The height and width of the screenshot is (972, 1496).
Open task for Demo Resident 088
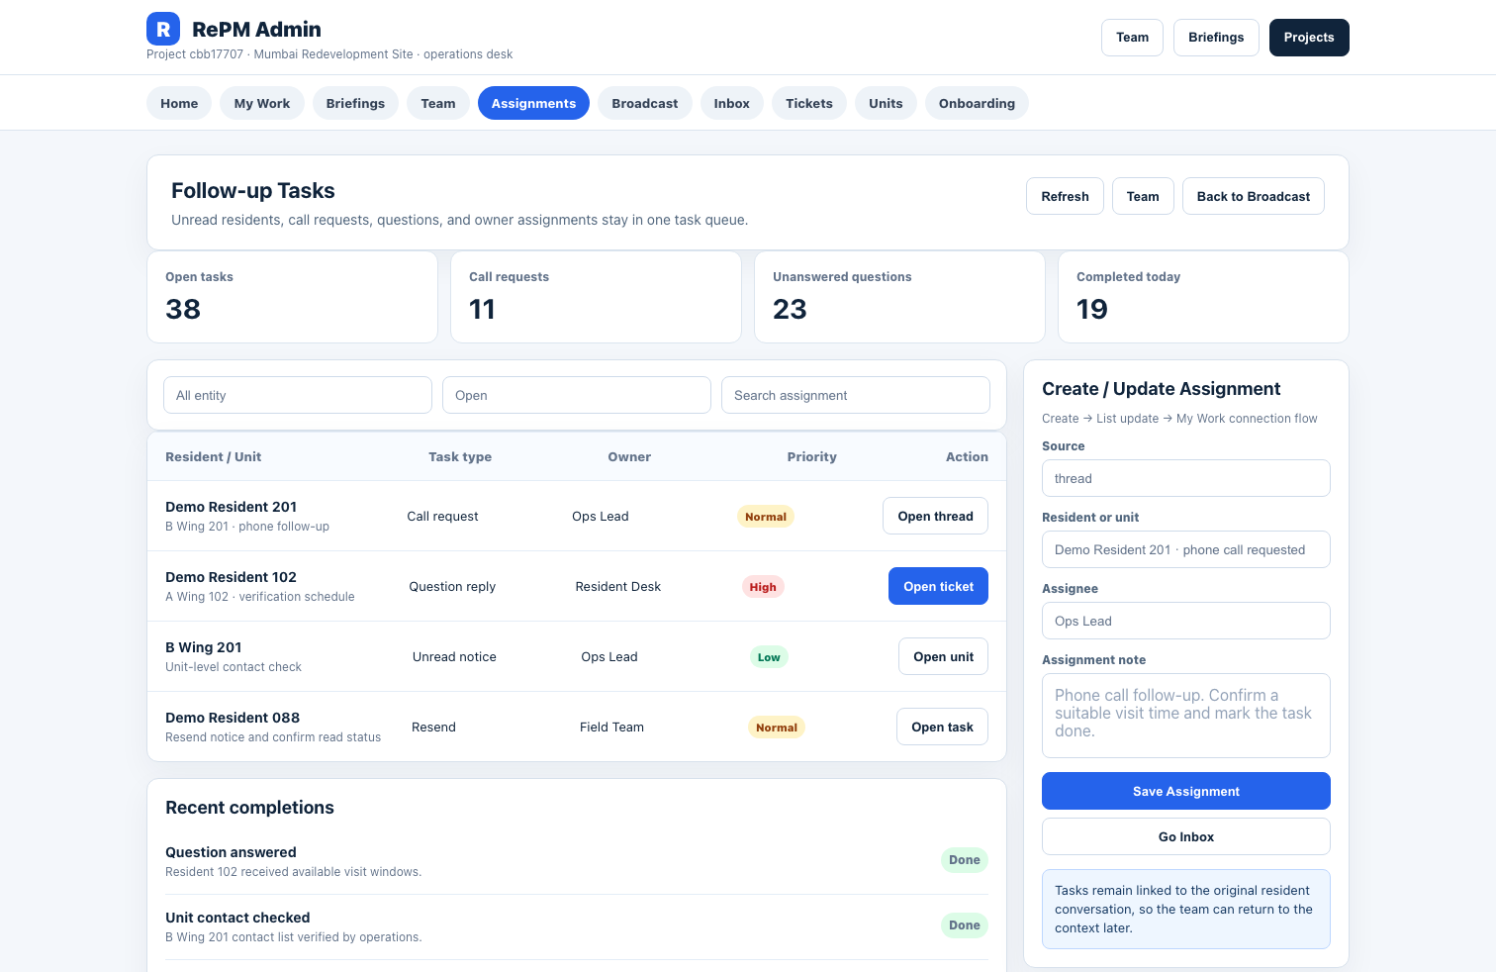pos(942,727)
